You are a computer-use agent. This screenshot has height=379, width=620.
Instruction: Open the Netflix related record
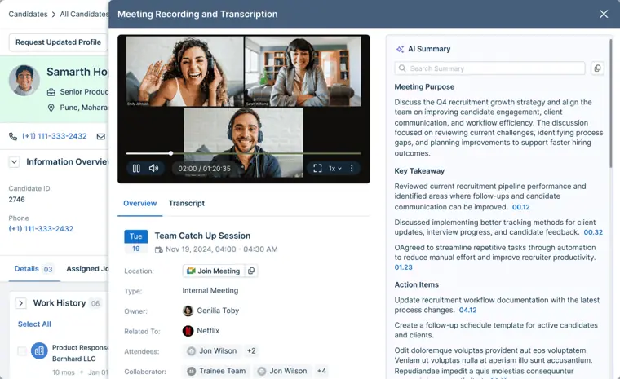[208, 331]
